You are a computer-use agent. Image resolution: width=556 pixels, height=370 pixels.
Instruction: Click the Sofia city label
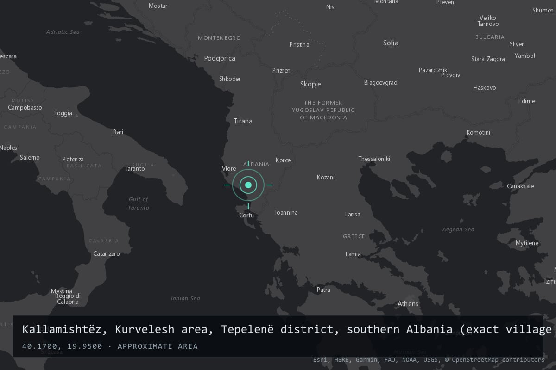pos(391,43)
